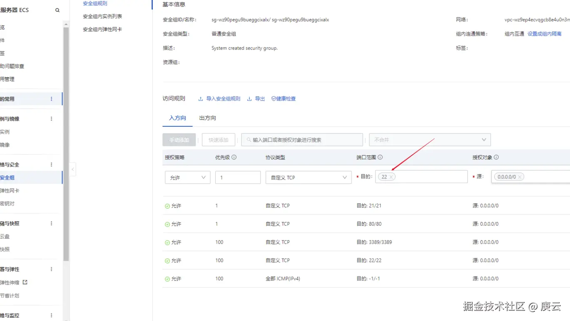
Task: Click the empty area inside the 目的 port input
Action: [x=431, y=177]
